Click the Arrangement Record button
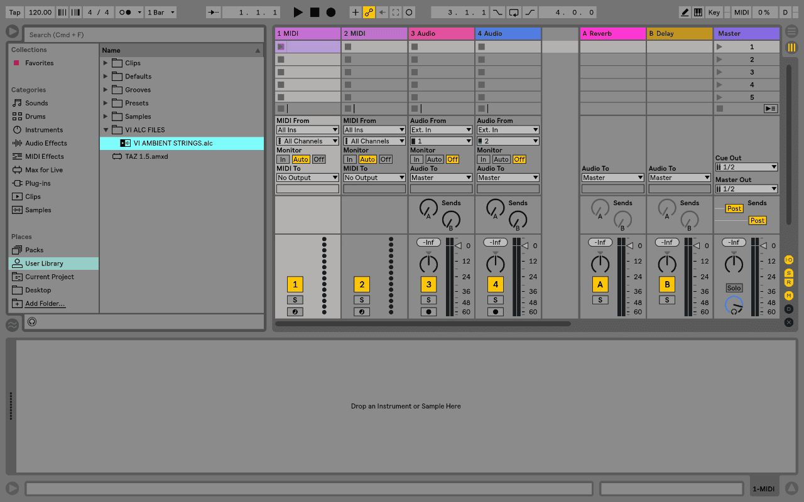 tap(331, 13)
